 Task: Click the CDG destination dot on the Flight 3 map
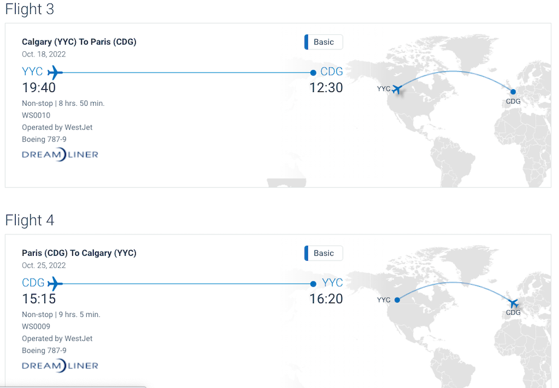[x=513, y=91]
